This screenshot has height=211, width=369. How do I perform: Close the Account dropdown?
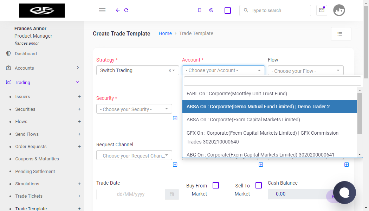[x=223, y=70]
